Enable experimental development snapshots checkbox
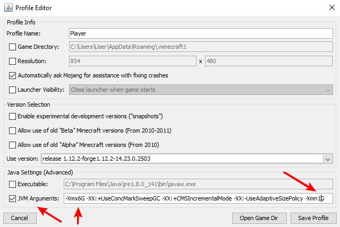The image size is (340, 227). click(x=13, y=116)
